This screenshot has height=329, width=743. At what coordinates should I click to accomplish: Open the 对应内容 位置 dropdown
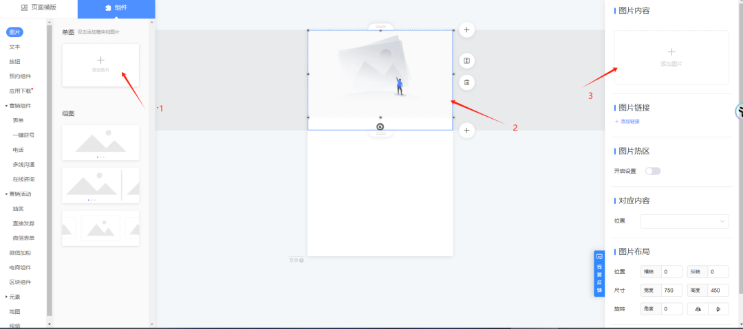685,221
